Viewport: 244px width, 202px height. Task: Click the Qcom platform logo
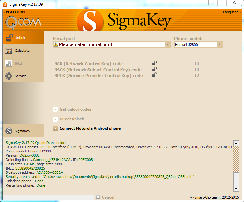(x=23, y=23)
